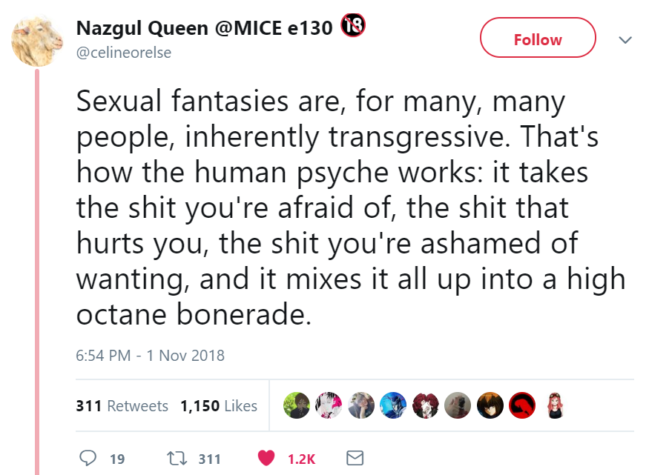This screenshot has width=649, height=475.
Task: Open the tweet options chevron menu
Action: [625, 39]
